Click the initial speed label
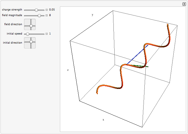The height and width of the screenshot is (134, 188). point(14,34)
